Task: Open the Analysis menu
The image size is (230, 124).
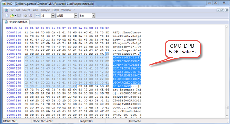Action: (45, 10)
